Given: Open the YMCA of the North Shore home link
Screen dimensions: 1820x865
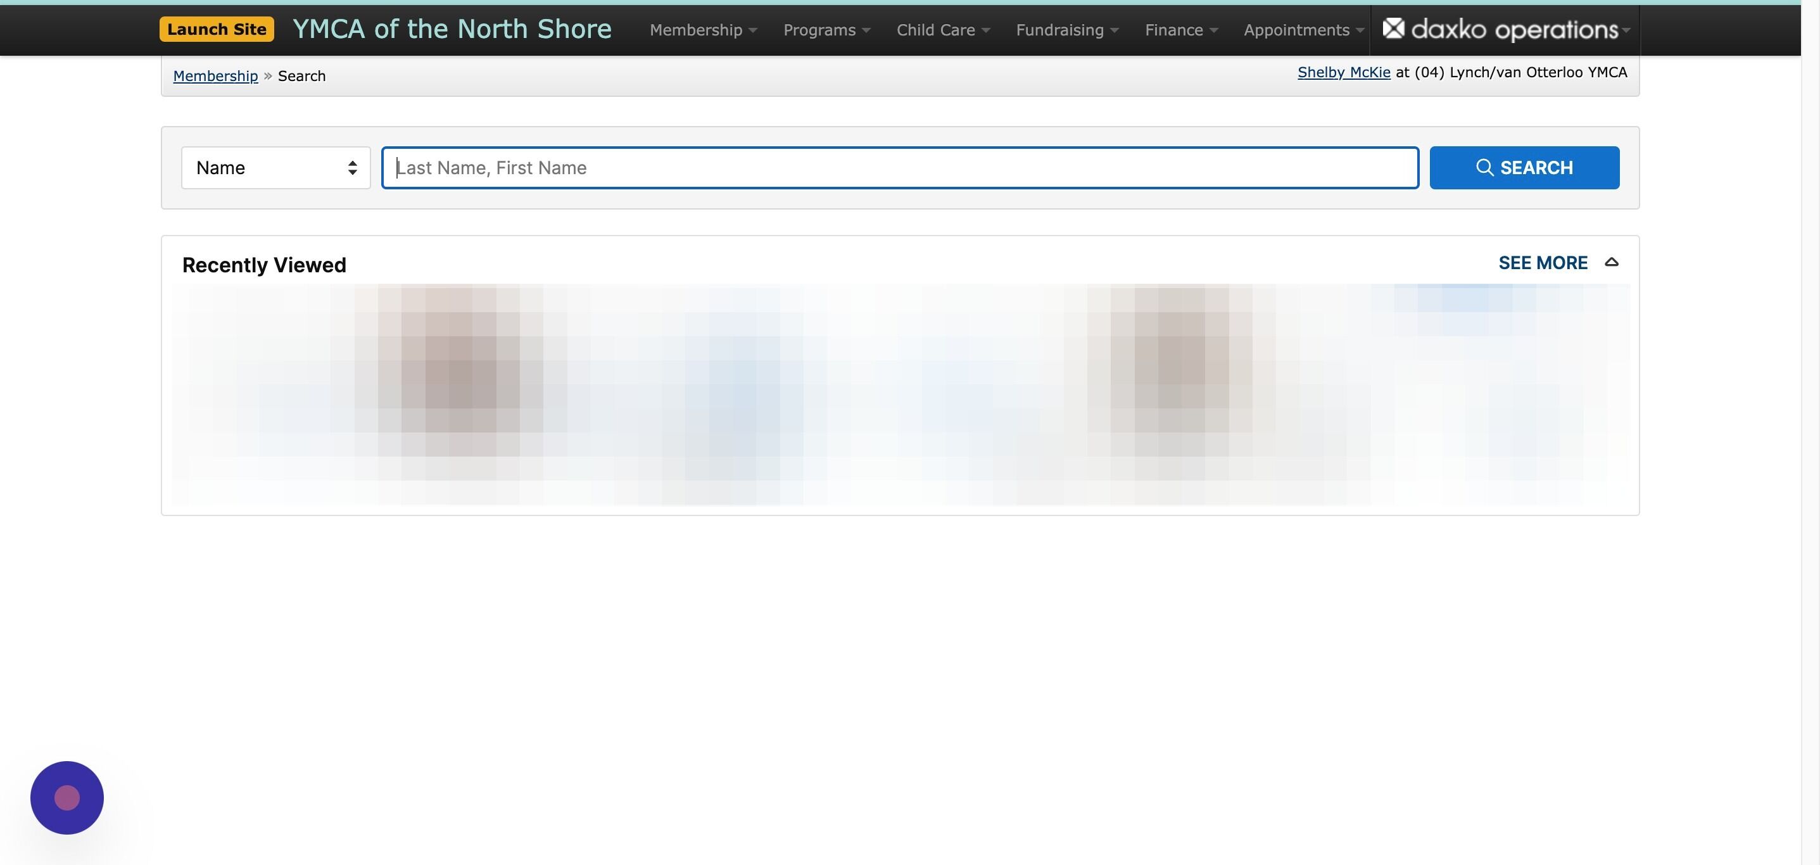Looking at the screenshot, I should [452, 29].
